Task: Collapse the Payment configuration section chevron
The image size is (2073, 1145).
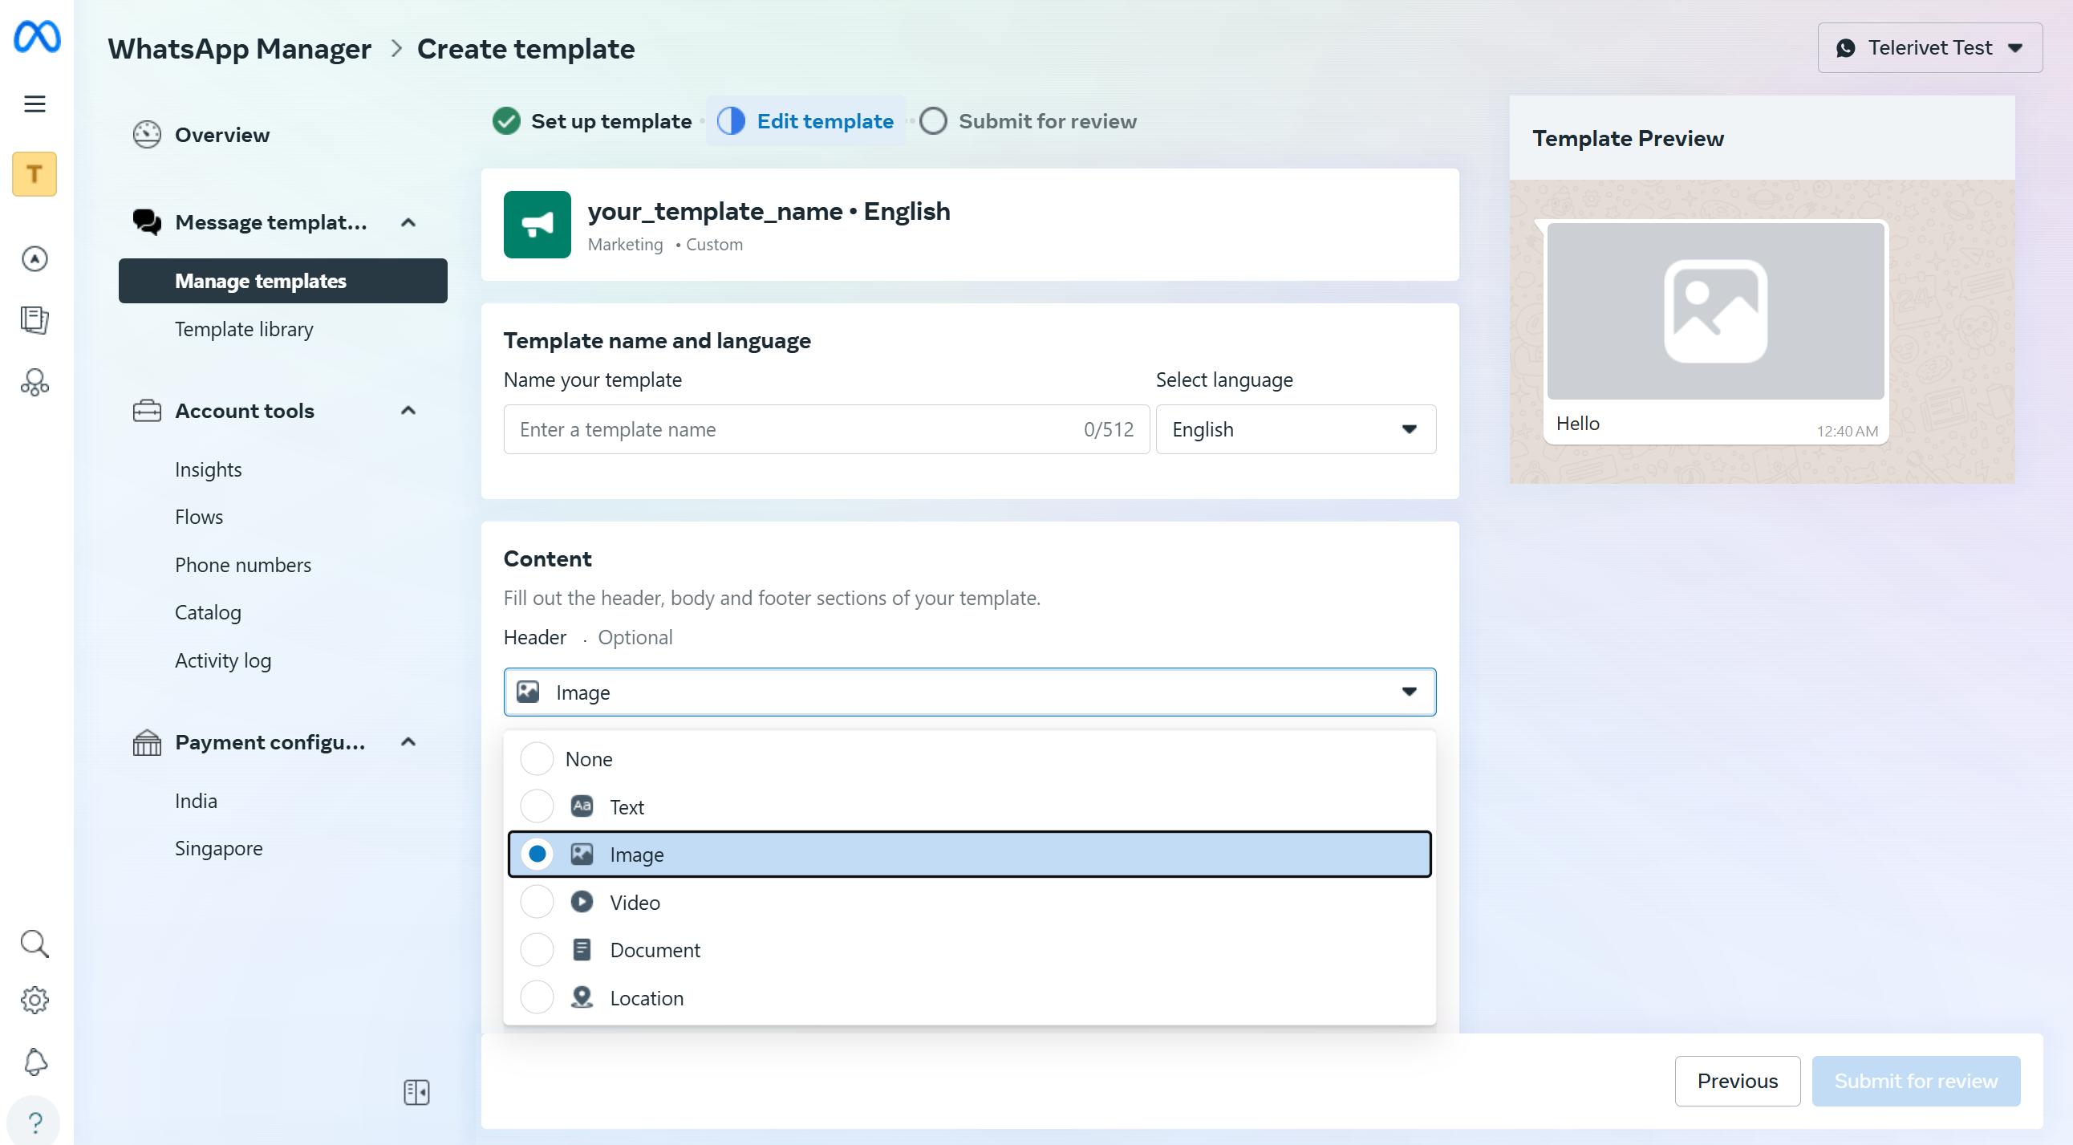Action: coord(408,742)
